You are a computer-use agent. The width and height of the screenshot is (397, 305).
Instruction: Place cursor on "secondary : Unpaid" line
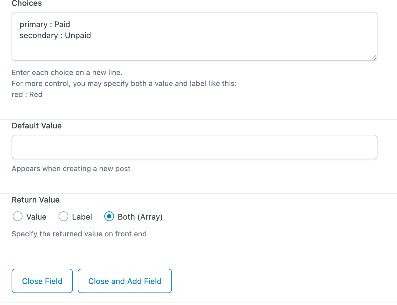tap(55, 36)
